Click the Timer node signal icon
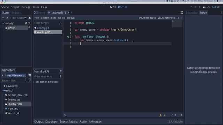 (29, 27)
